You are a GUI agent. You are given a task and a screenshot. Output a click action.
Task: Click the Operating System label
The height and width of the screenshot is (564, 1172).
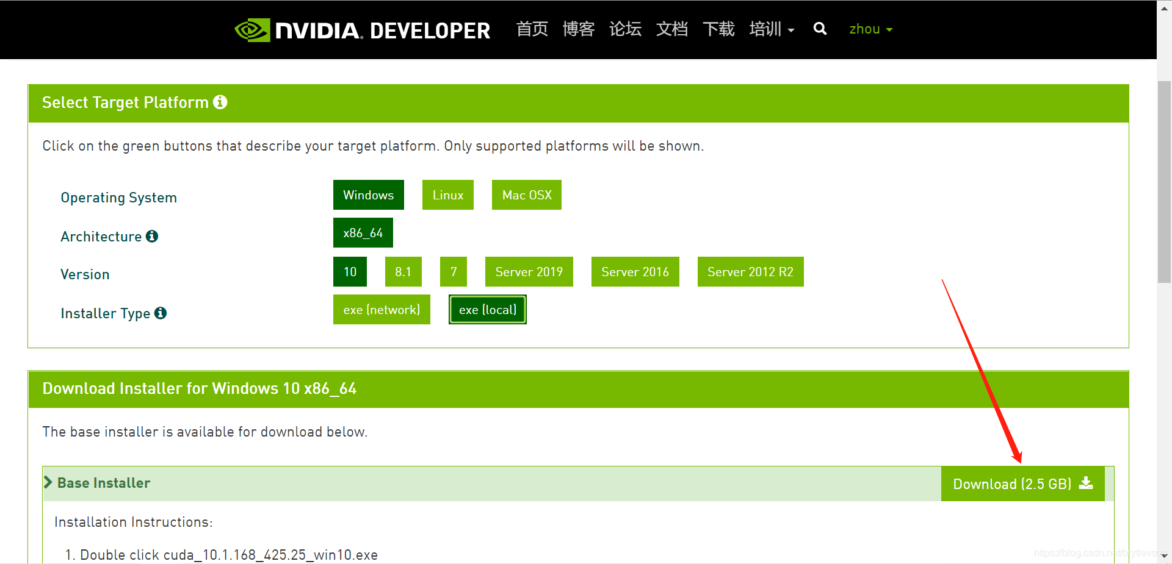pos(119,198)
